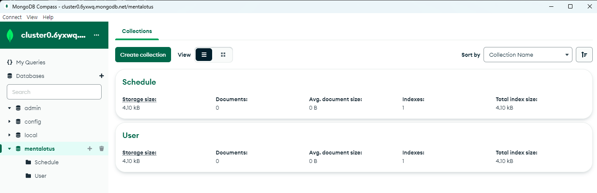The width and height of the screenshot is (597, 193).
Task: Switch to grid view
Action: click(x=223, y=55)
